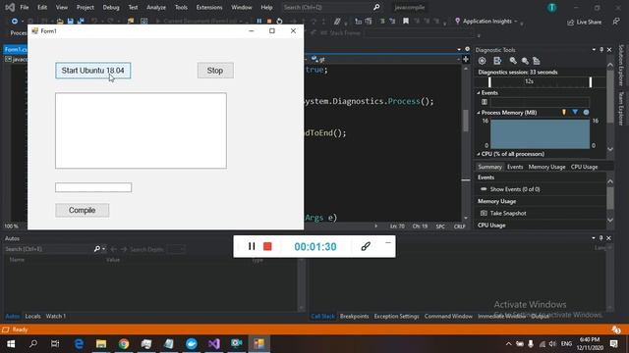This screenshot has width=629, height=353.
Task: Open the File menu
Action: point(25,7)
